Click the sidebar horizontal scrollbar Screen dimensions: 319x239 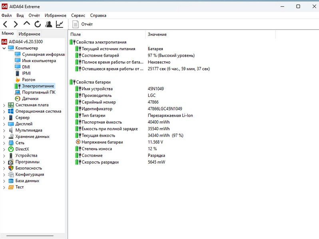(30, 236)
